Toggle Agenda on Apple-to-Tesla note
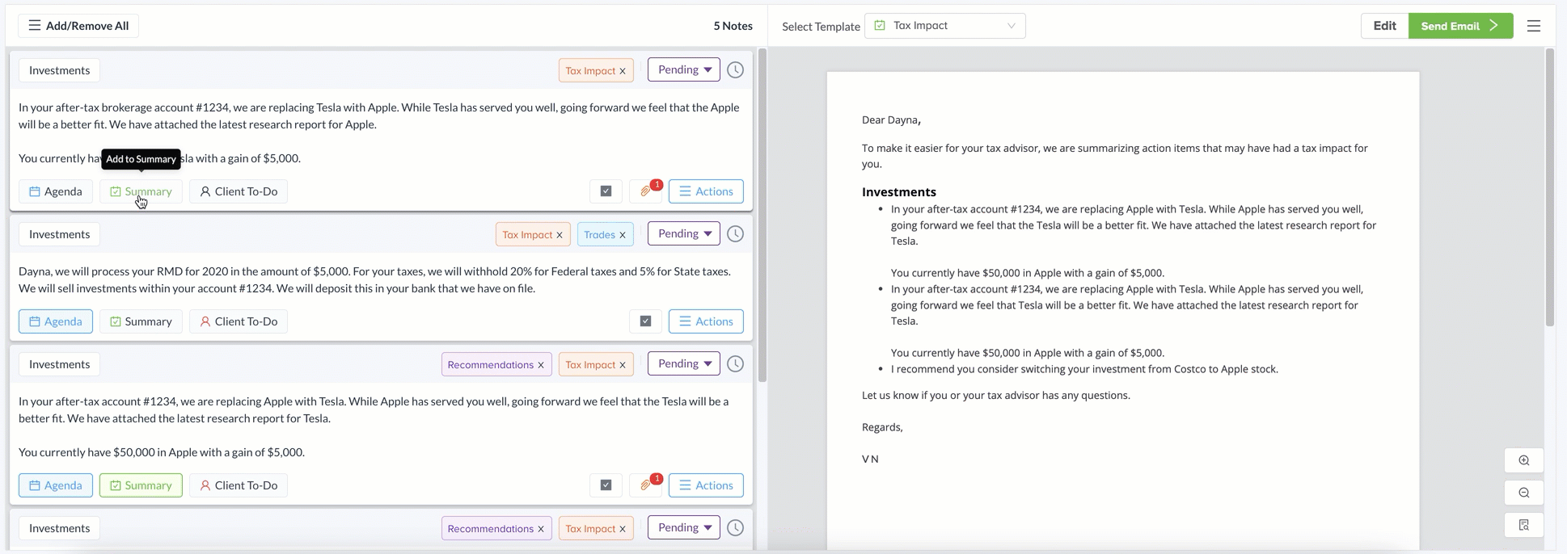The image size is (1567, 554). [56, 485]
